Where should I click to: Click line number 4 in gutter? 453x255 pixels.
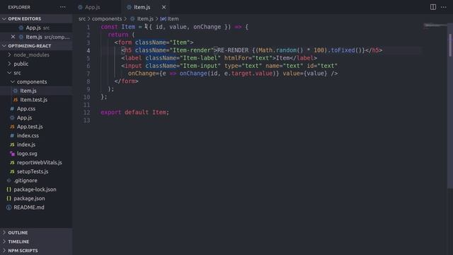point(88,50)
